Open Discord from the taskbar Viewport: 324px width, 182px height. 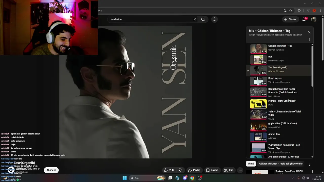185,178
